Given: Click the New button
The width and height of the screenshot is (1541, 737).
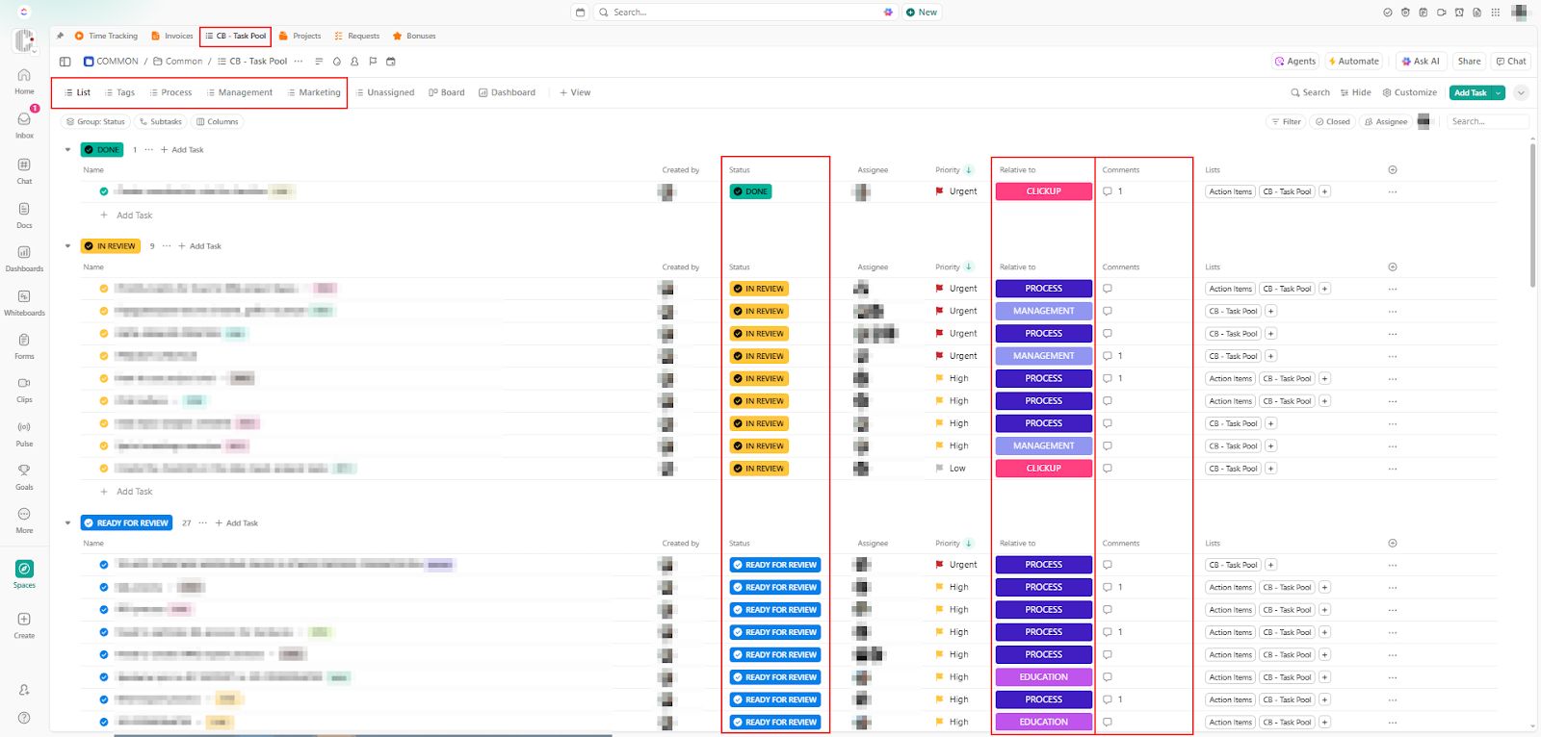Looking at the screenshot, I should click(922, 13).
